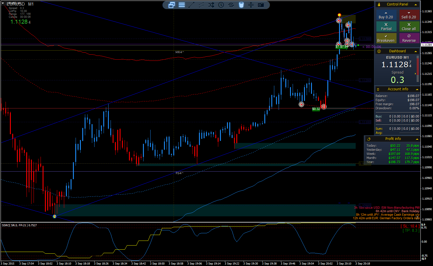The height and width of the screenshot is (266, 433).
Task: Click the crossed shuffle arrows icon in the toolbar
Action: [211, 5]
